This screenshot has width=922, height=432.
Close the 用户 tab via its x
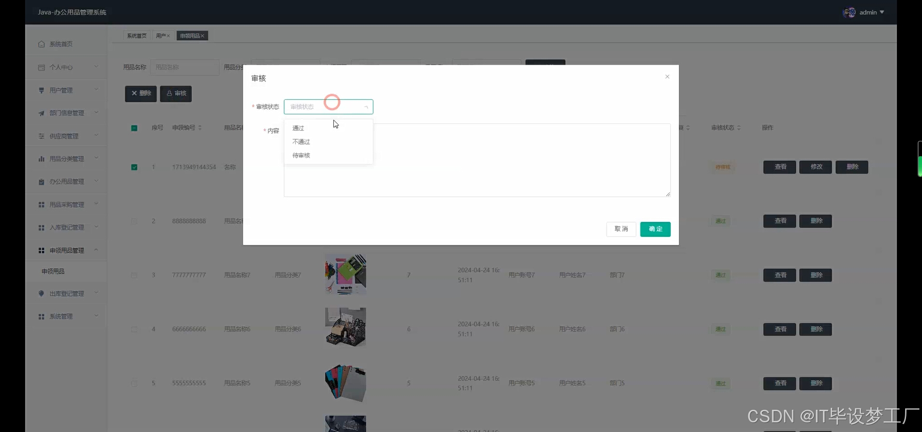pos(168,36)
